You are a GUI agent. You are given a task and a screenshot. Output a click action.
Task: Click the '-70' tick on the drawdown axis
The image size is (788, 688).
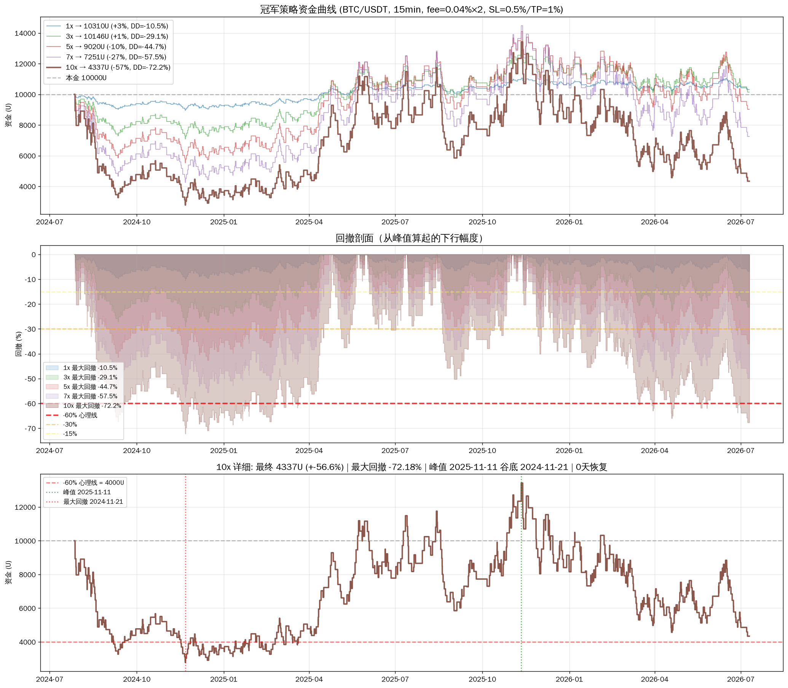(30, 429)
